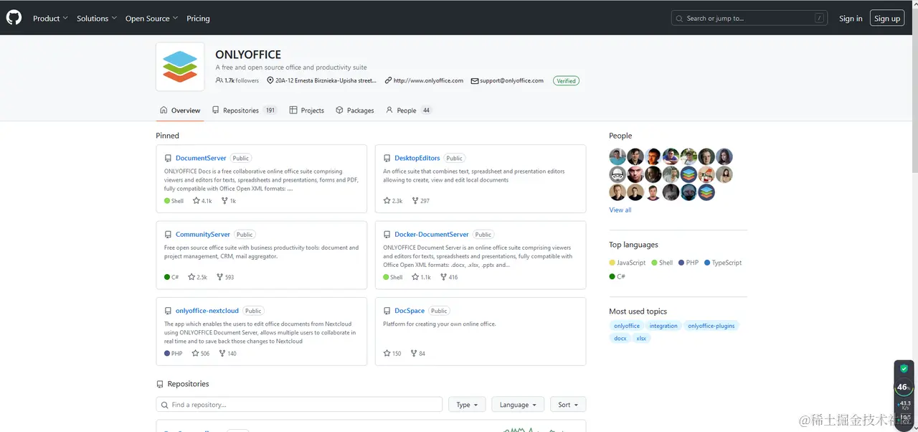Click the Verified badge
The height and width of the screenshot is (432, 918).
tap(566, 80)
